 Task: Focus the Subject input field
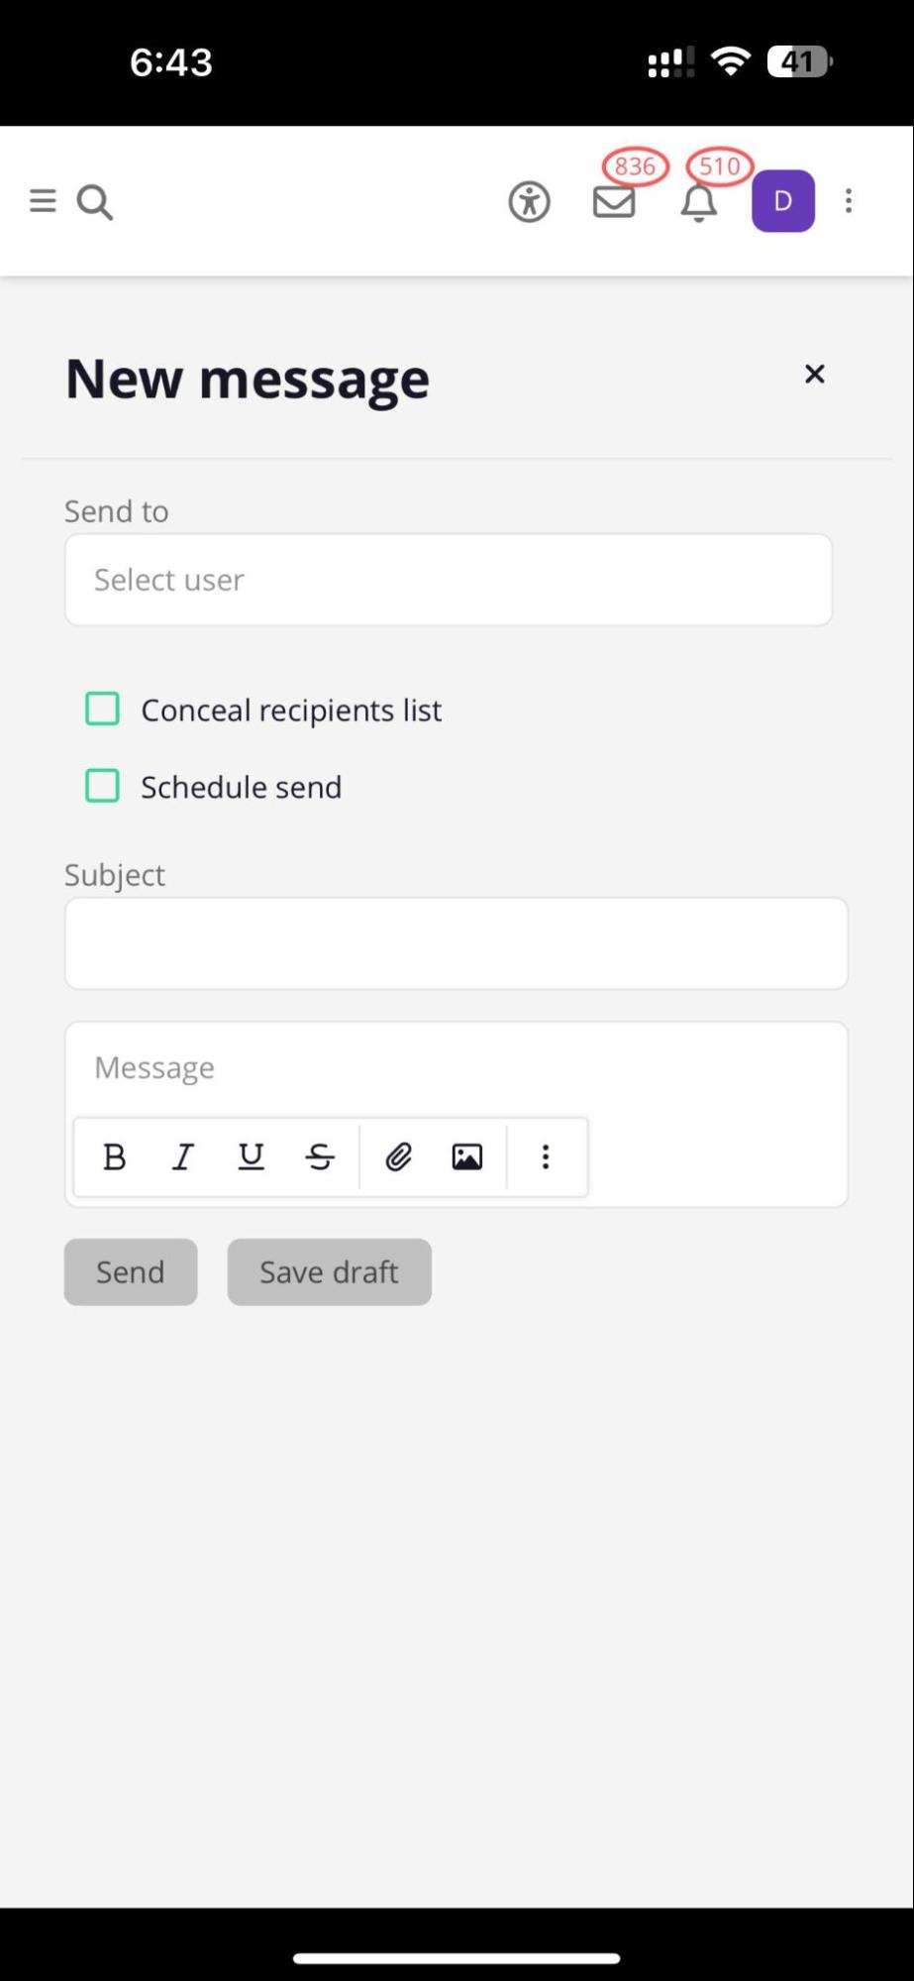tap(457, 943)
